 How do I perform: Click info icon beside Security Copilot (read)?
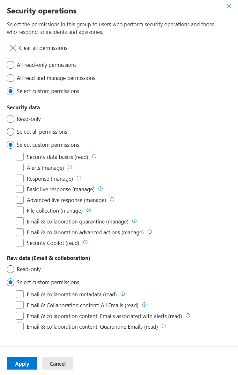point(85,243)
